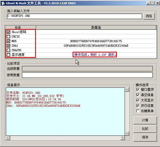Viewport: 160px width, 147px height.
Task: Click the file path input field
Action: click(x=74, y=16)
